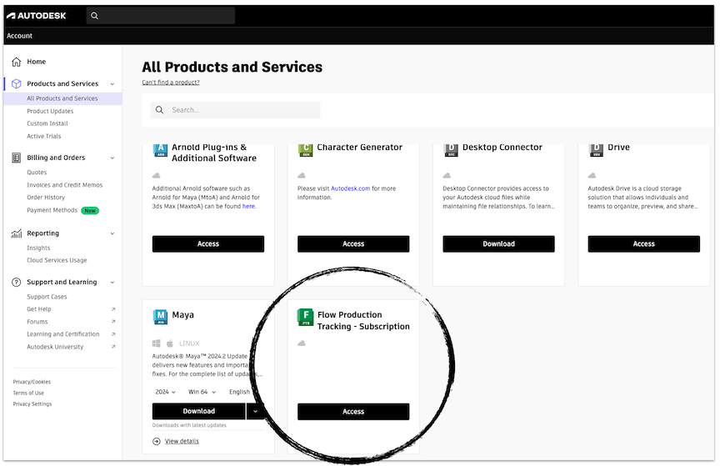Click Access on Arnold Plug-ins card
The image size is (720, 466).
pyautogui.click(x=208, y=244)
